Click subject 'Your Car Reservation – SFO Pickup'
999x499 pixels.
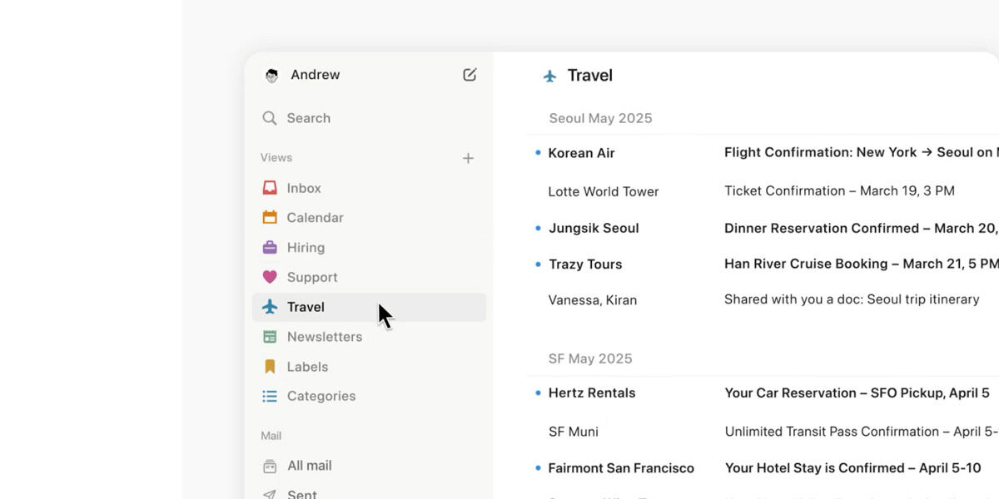(x=832, y=393)
